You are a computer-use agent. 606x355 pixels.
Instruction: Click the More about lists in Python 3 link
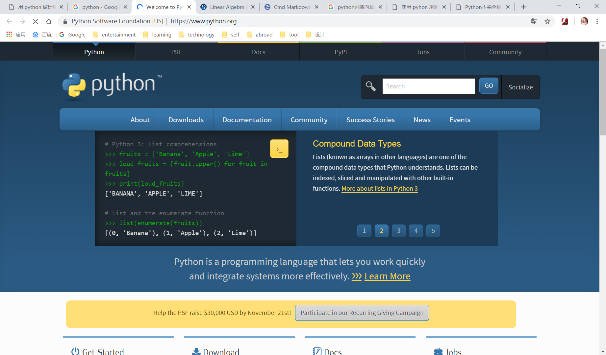[379, 188]
